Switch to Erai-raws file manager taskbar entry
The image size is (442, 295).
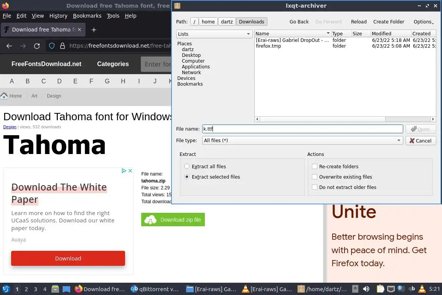(211, 289)
